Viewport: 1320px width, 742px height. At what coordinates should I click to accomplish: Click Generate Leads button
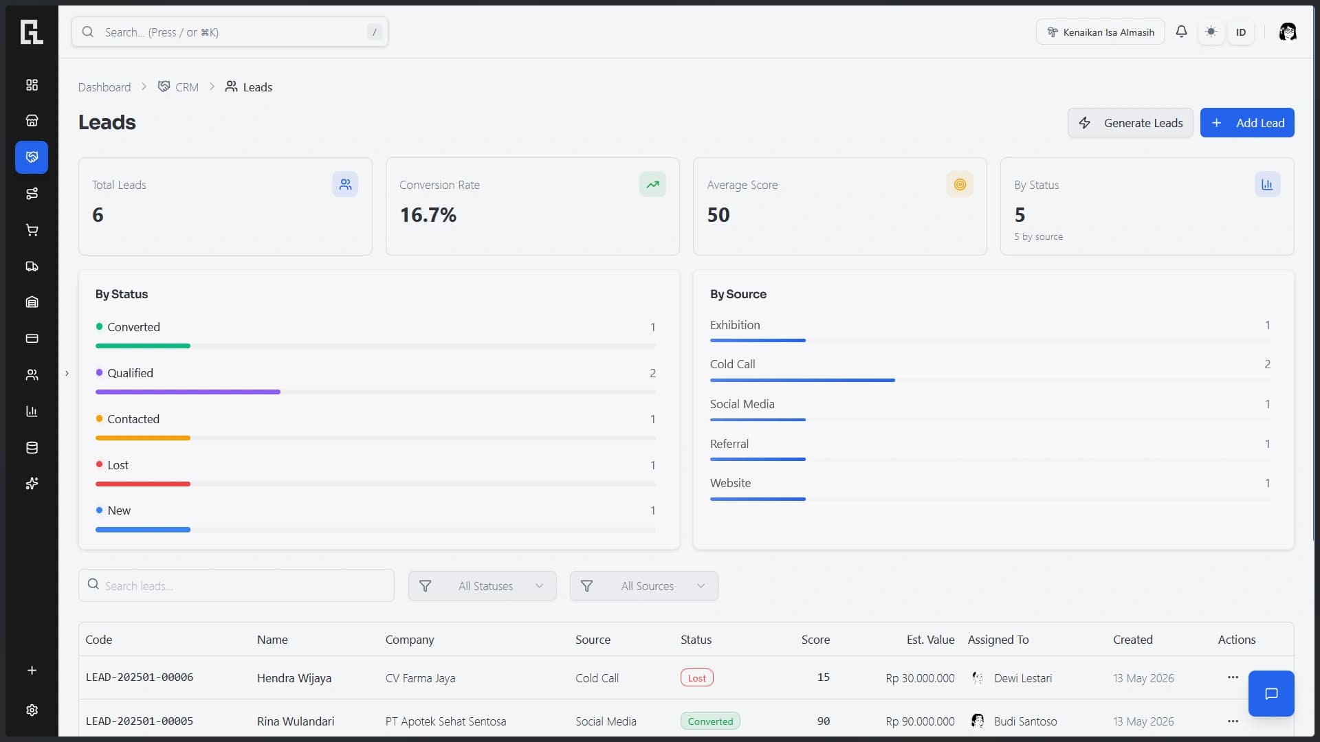[x=1130, y=123]
